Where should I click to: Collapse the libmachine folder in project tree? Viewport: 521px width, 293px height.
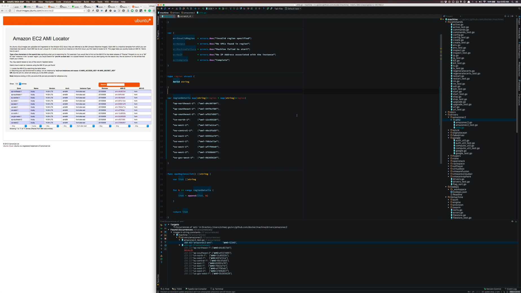[446, 197]
